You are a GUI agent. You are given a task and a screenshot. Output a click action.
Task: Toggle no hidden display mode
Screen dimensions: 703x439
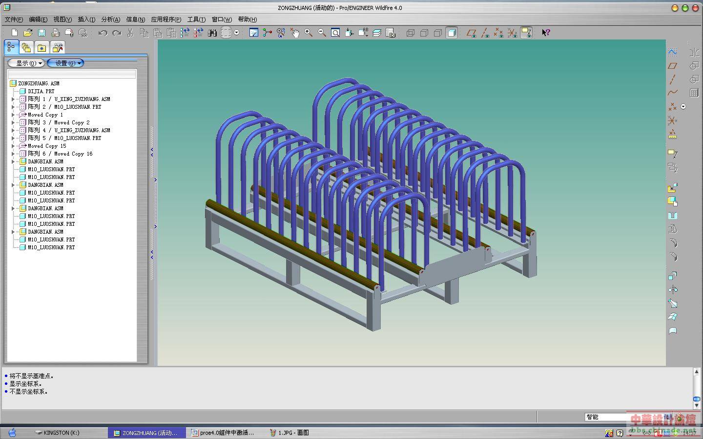[x=438, y=33]
